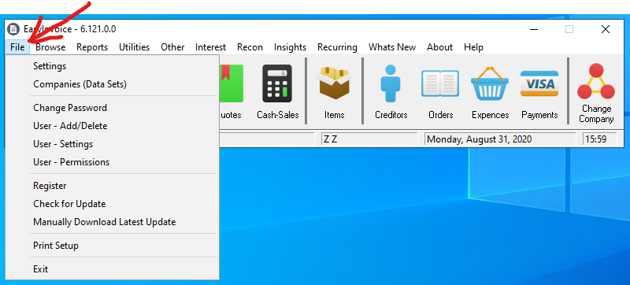Open the Quotes green bookmark icon
630x285 pixels.
click(x=232, y=83)
